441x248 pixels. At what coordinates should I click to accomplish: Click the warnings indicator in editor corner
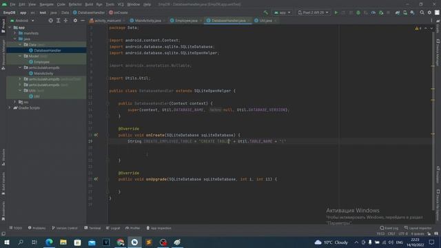[418, 28]
